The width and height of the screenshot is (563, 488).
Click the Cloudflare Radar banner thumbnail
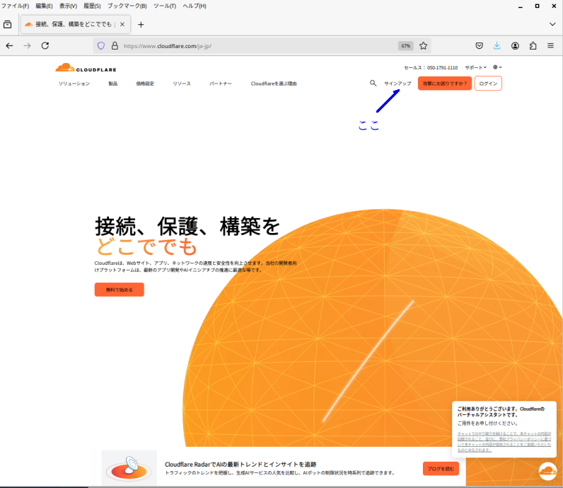129,469
